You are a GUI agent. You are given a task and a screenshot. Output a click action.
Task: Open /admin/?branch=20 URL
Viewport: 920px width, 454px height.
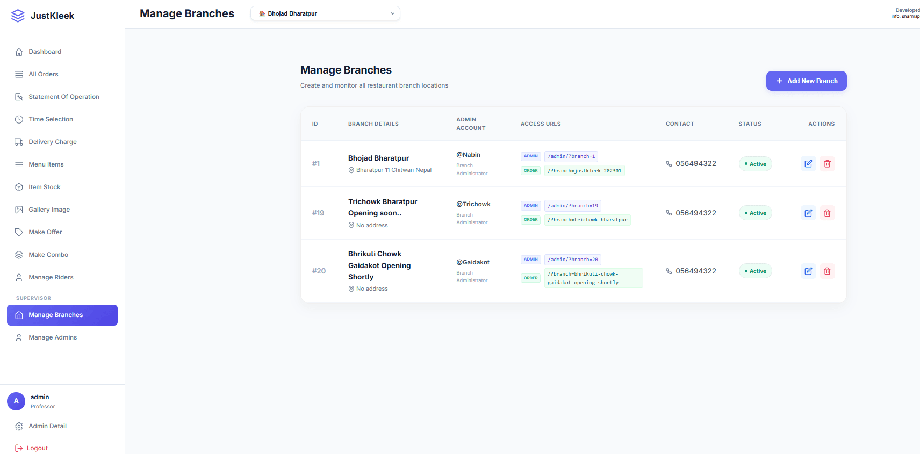pos(573,260)
